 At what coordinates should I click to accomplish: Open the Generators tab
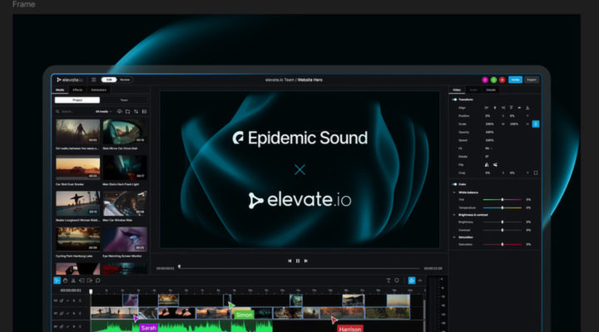[98, 90]
